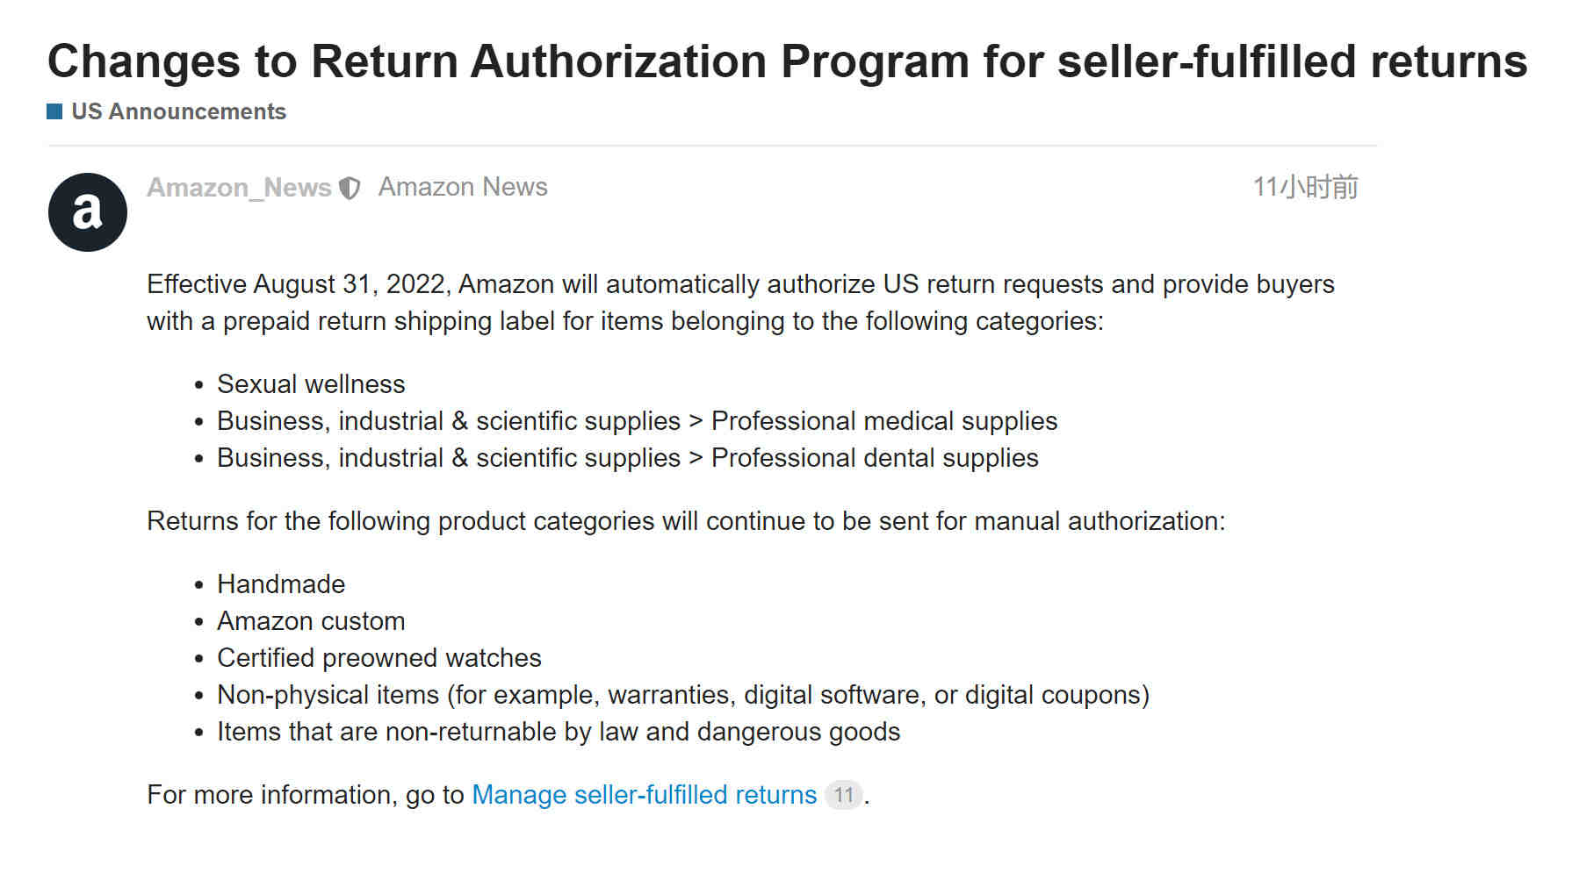Click the Handmade bullet item
1579x873 pixels.
coord(281,584)
